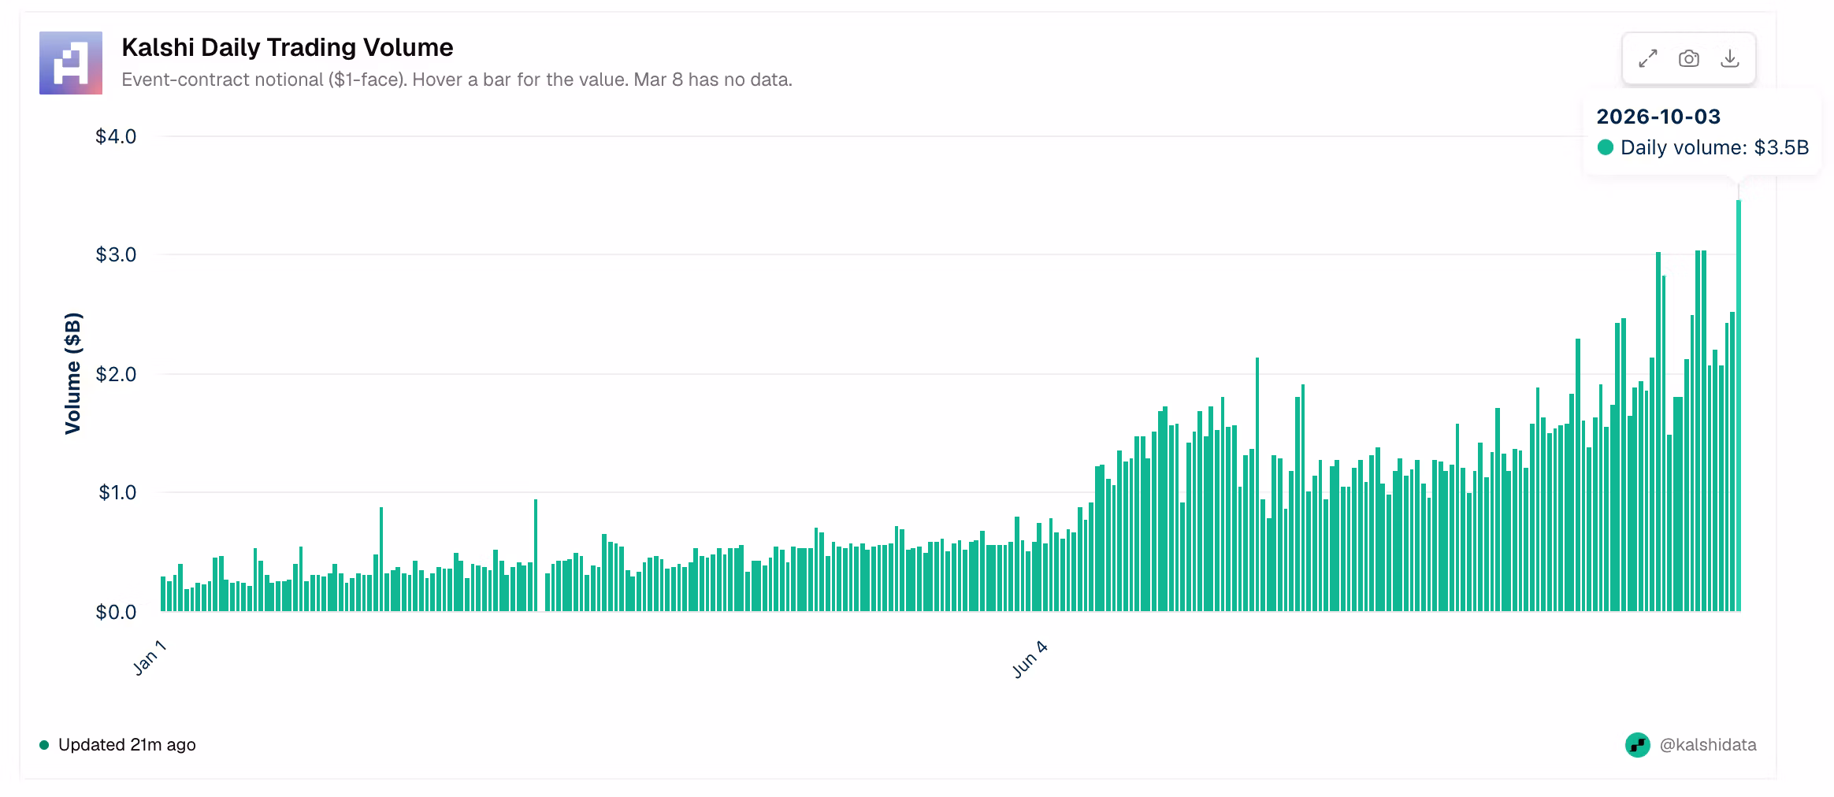Click the 'Jan 1' x-axis label

coord(149,658)
